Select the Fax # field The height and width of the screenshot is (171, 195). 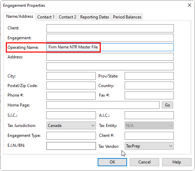[x=149, y=96]
